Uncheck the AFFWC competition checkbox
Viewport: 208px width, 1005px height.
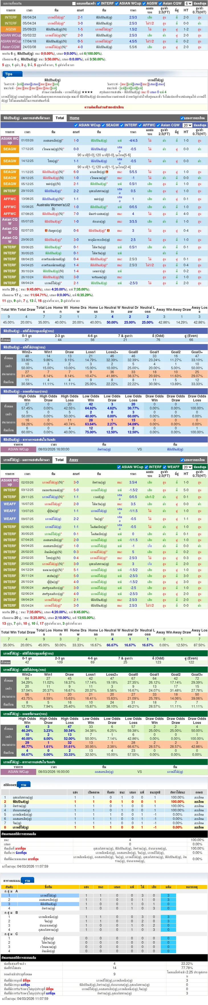pyautogui.click(x=140, y=125)
